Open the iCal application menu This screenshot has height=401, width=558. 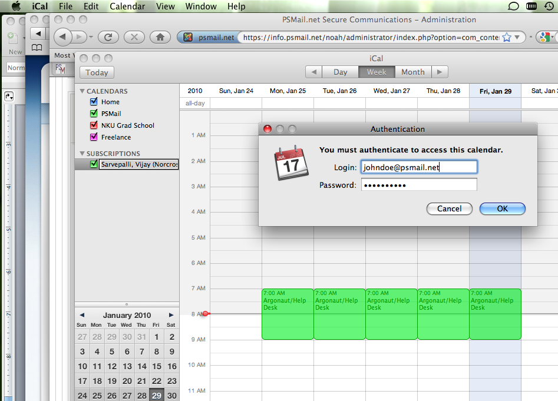[x=40, y=6]
